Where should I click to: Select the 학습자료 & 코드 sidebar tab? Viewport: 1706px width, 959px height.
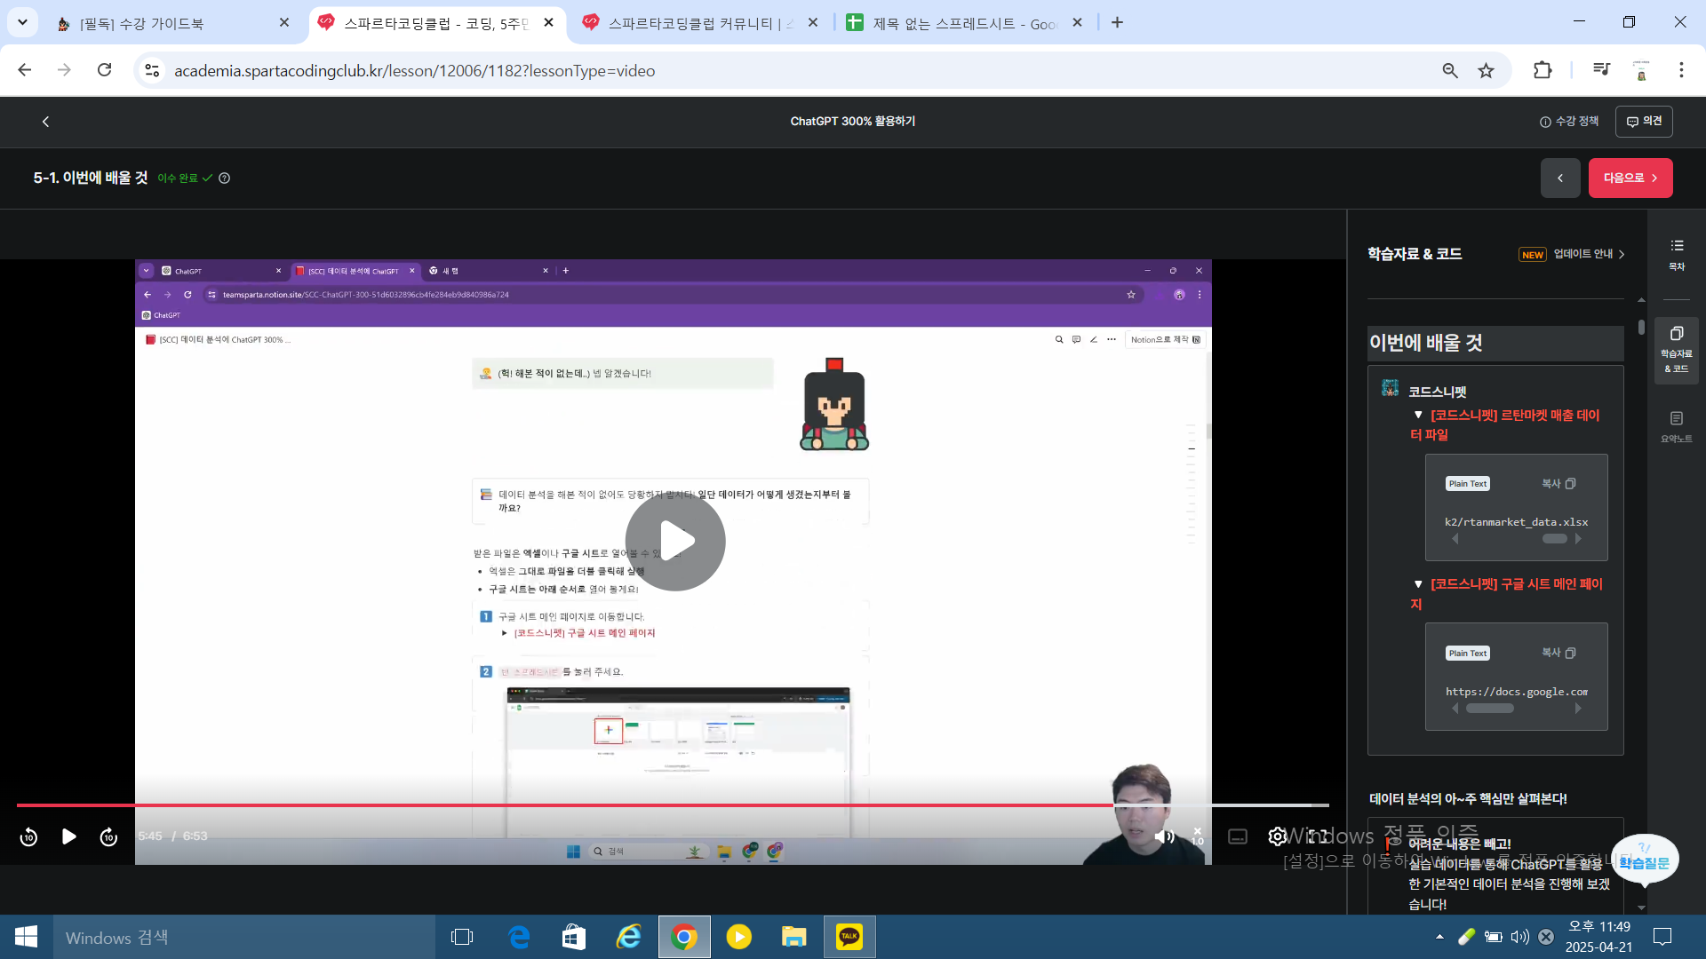(x=1677, y=350)
